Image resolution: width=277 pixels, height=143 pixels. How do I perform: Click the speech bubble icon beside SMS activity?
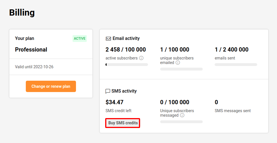[108, 91]
